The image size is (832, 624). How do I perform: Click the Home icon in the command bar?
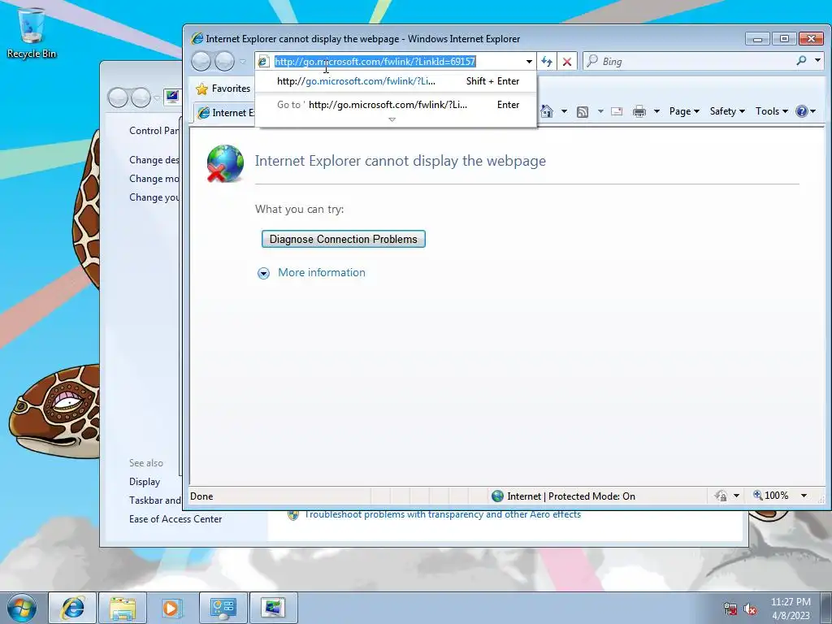(x=547, y=111)
